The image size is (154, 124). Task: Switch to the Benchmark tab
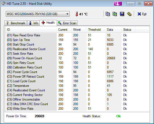coord(16,23)
